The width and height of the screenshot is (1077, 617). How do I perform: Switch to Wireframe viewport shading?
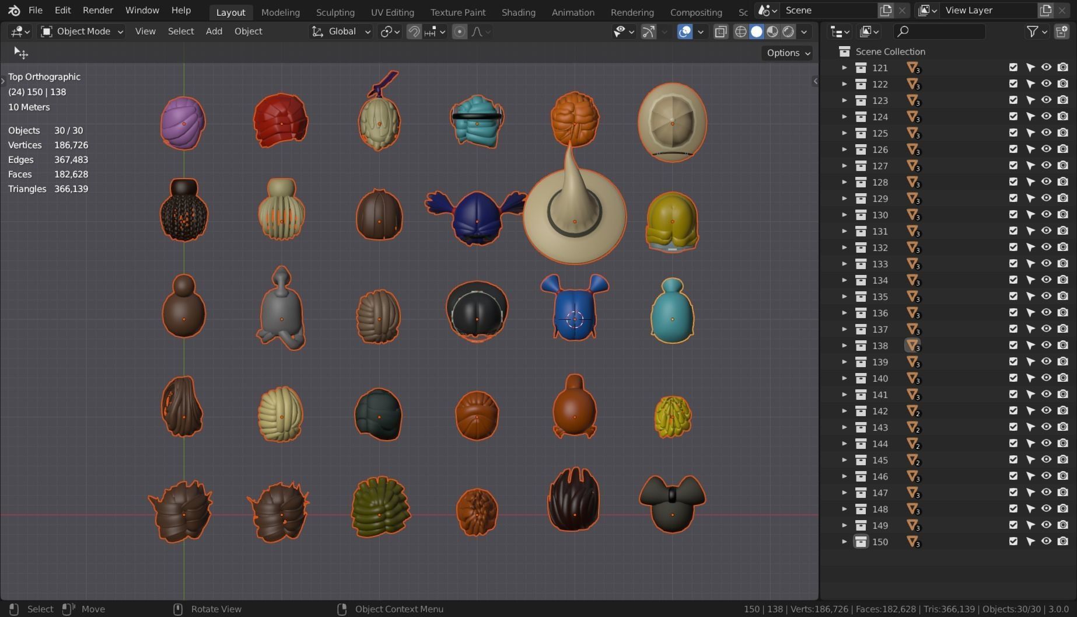740,32
